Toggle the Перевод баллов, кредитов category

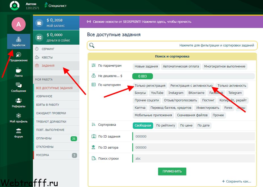[171, 108]
